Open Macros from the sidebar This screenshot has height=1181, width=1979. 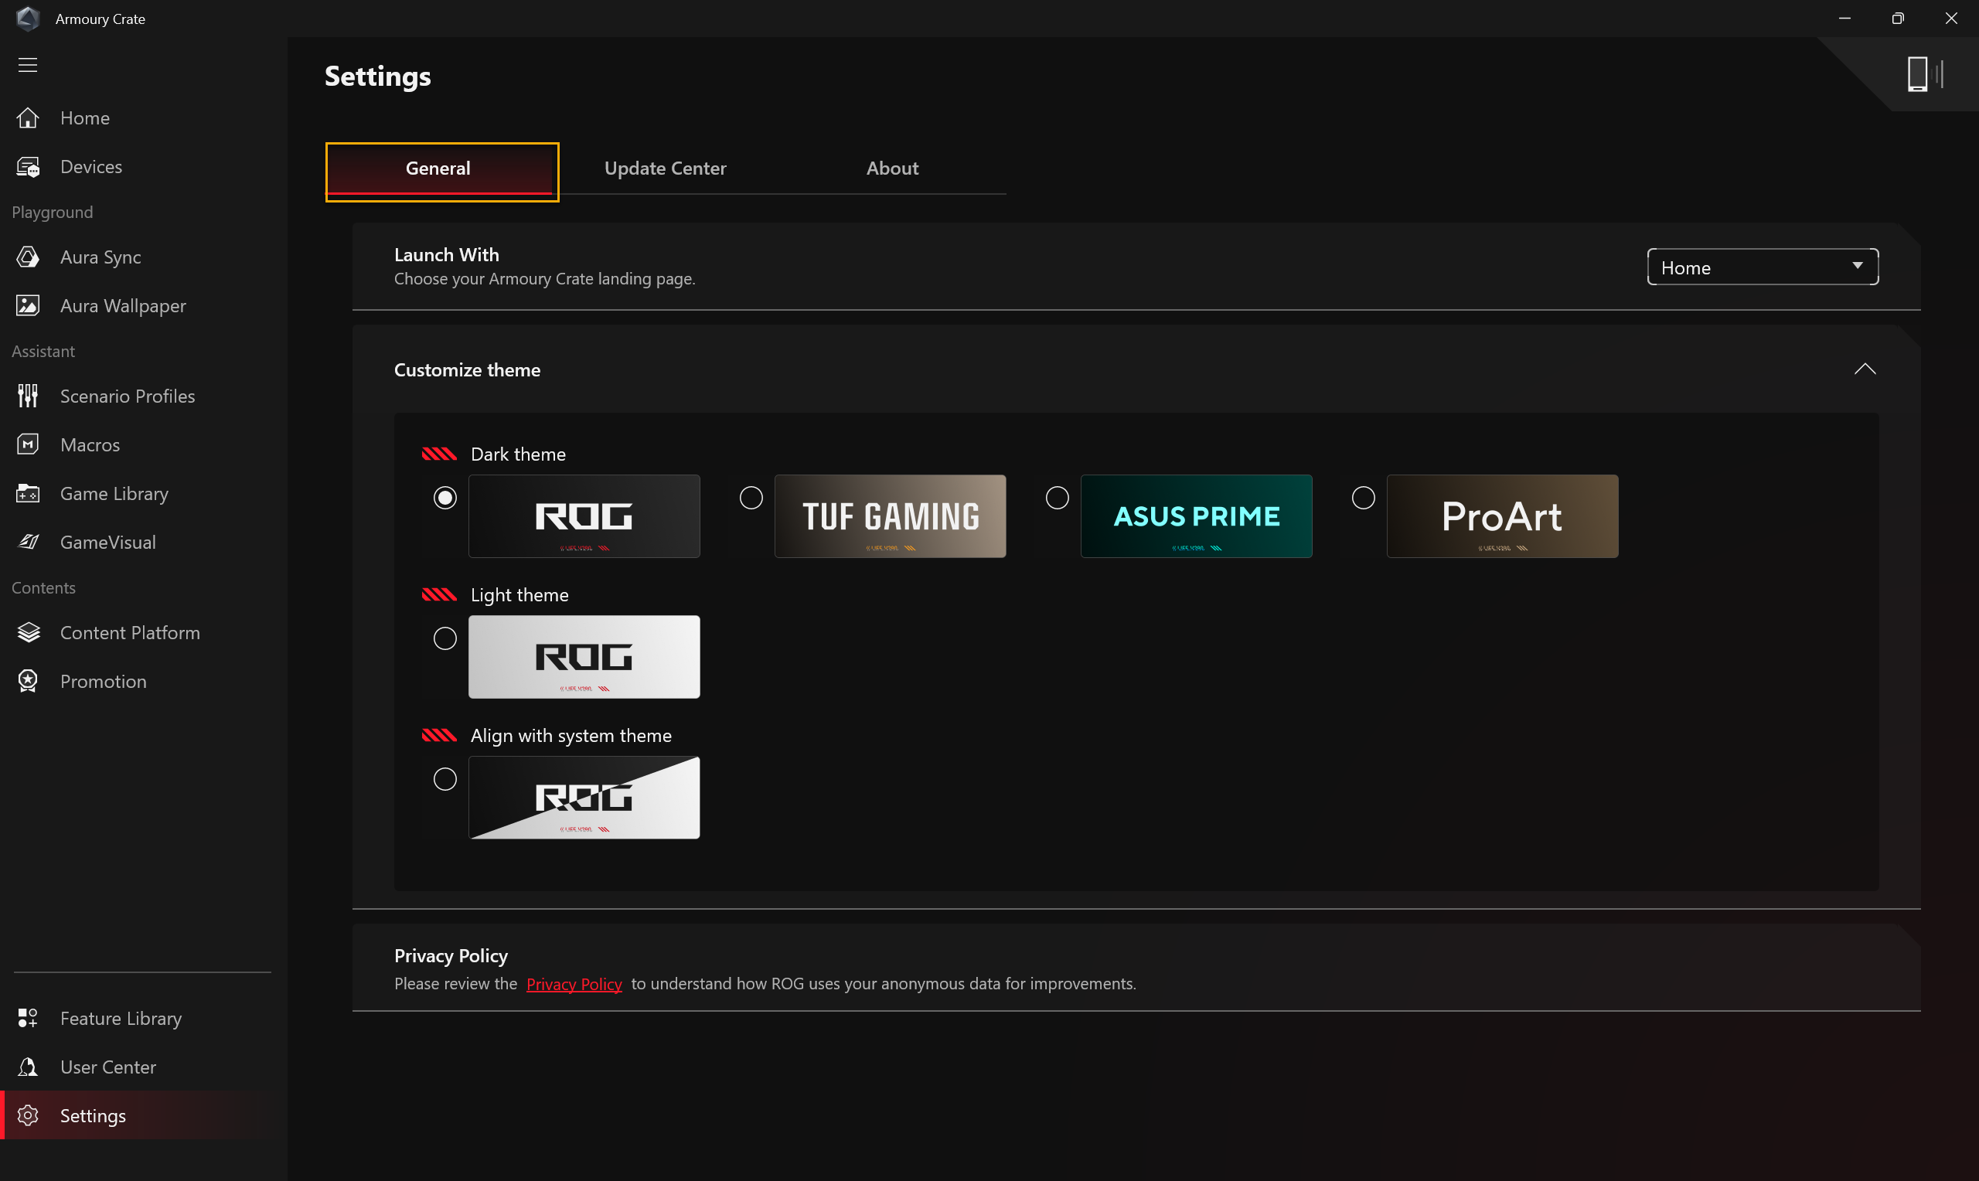coord(90,445)
